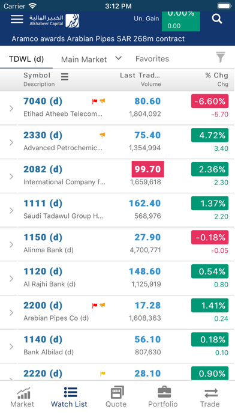Expand the 1150 Alinma Bank row chevron
235x418 pixels.
(x=11, y=244)
